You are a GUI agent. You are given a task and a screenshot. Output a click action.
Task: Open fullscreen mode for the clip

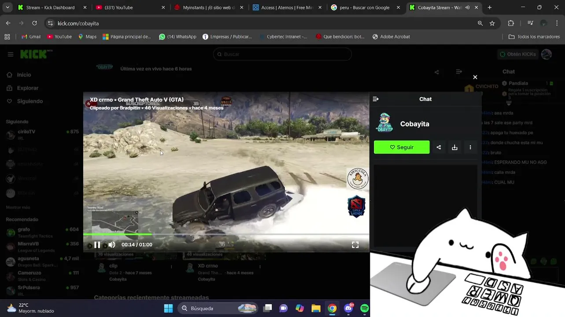(355, 245)
